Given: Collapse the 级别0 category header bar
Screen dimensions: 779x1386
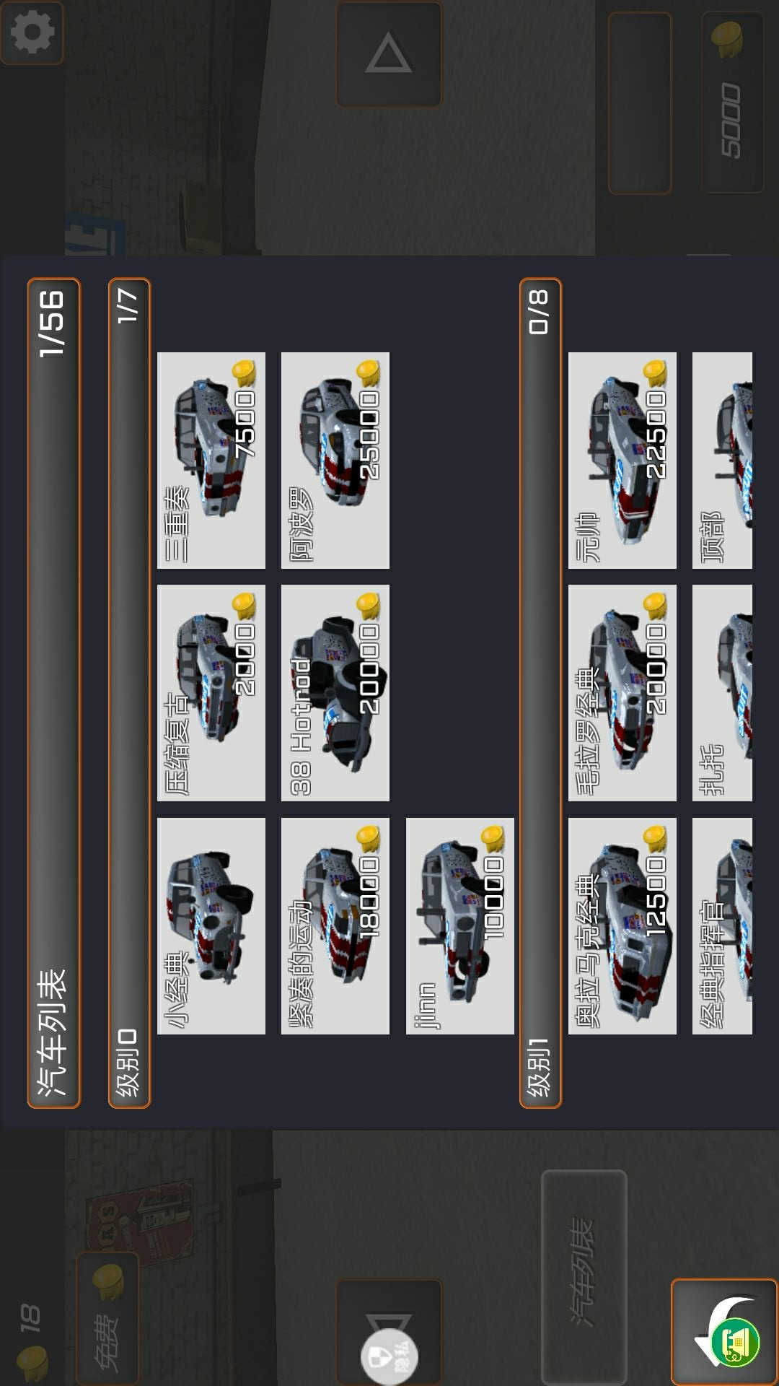Looking at the screenshot, I should point(129,693).
